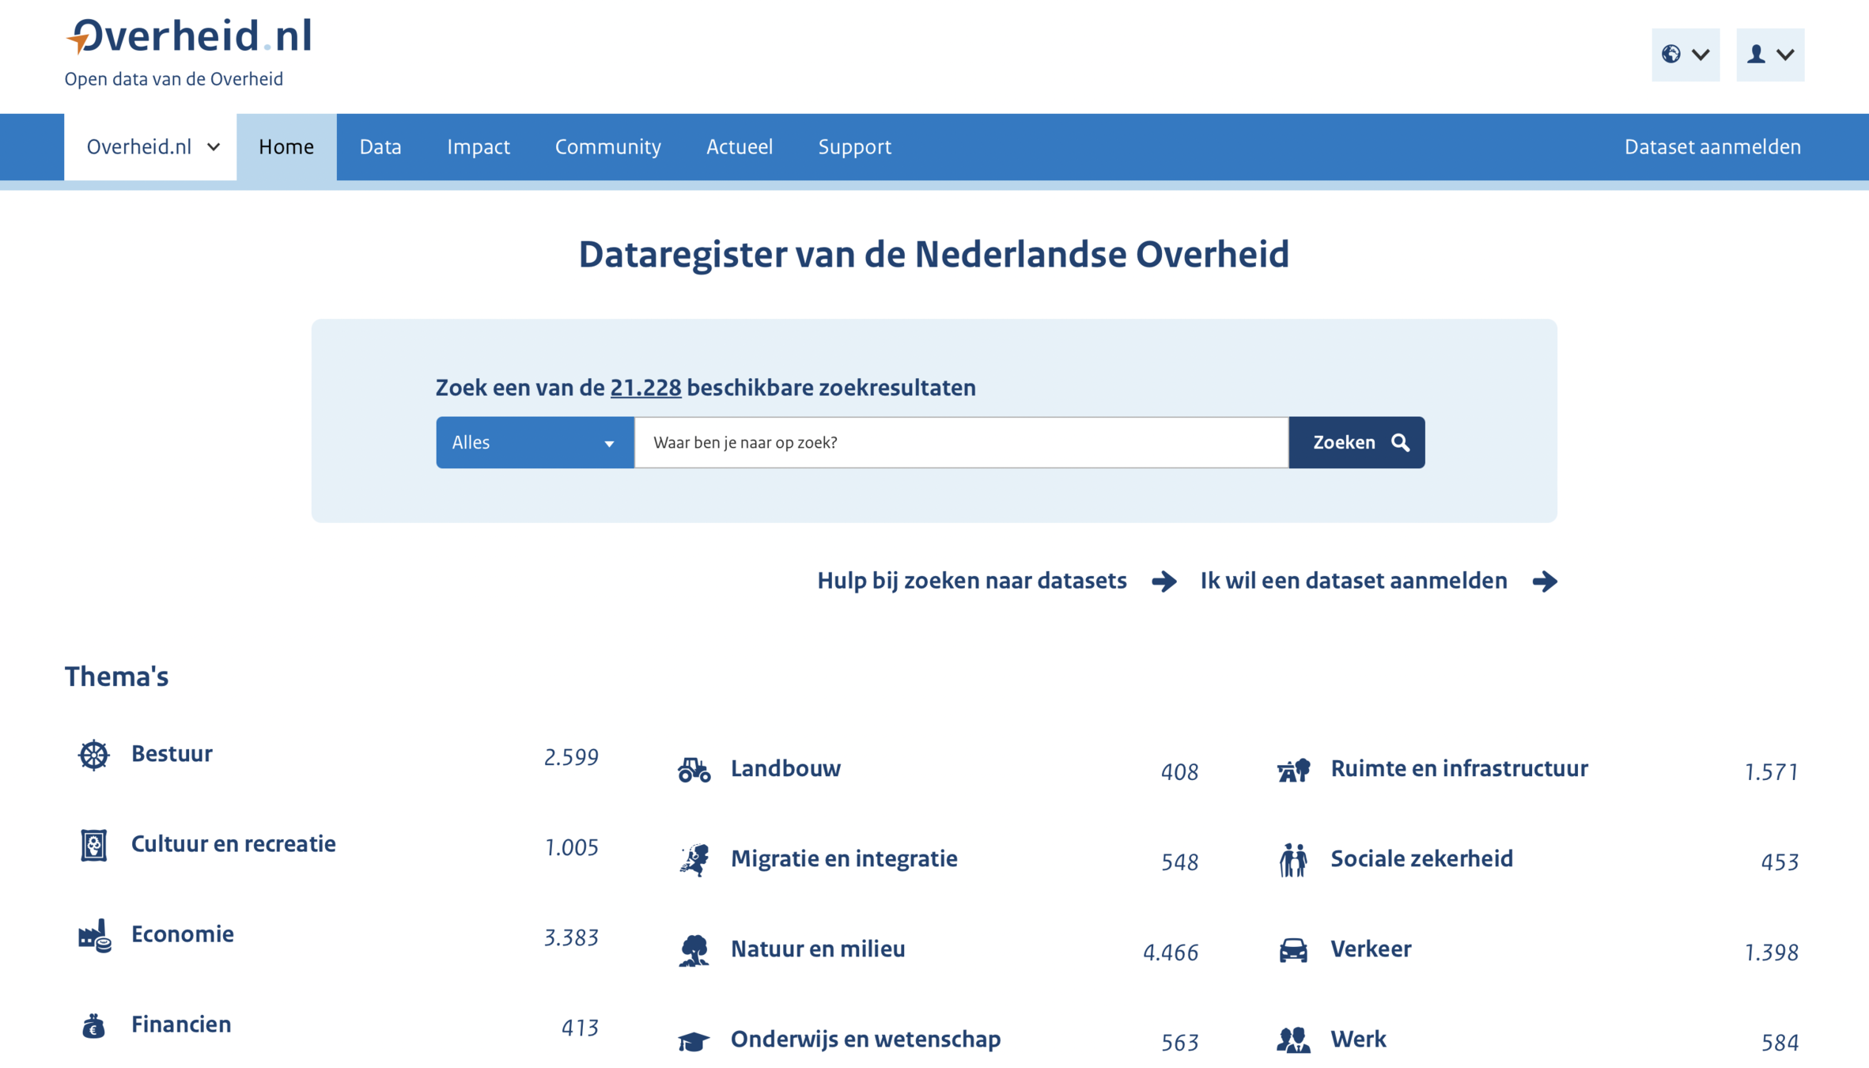Click the Natuur en milieu tree icon
This screenshot has width=1869, height=1068.
(x=694, y=949)
